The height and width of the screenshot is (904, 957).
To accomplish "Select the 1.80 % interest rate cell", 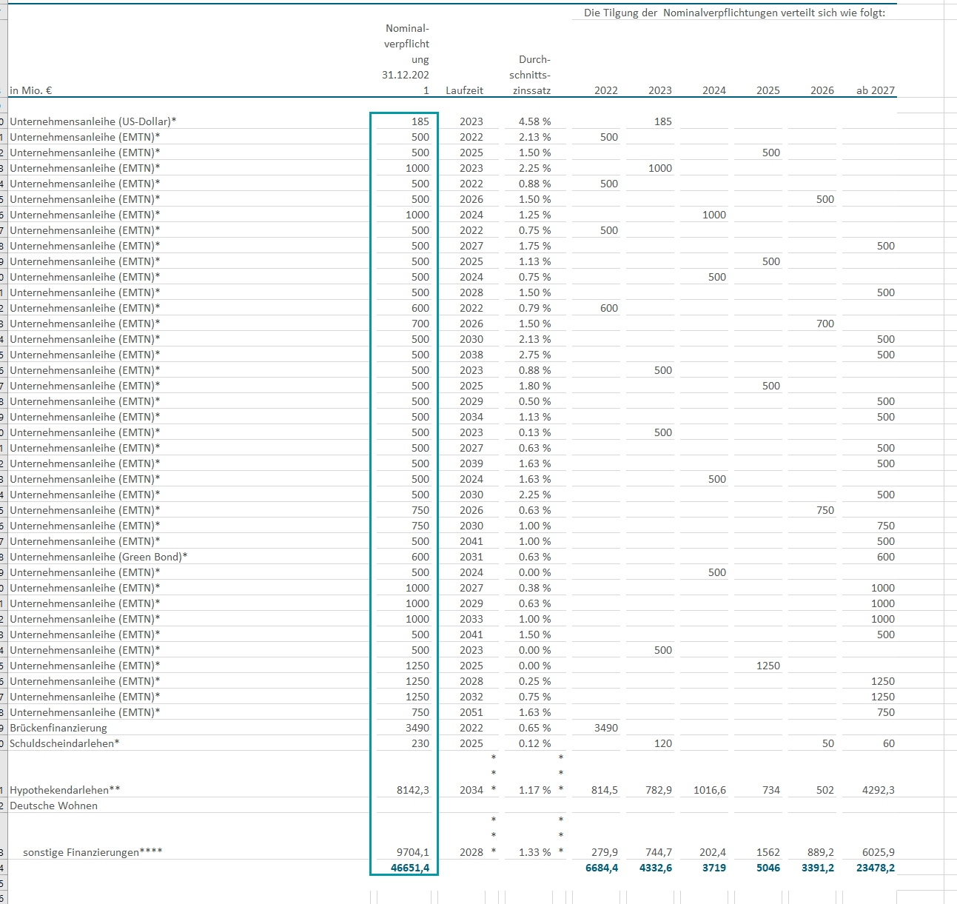I will [534, 386].
